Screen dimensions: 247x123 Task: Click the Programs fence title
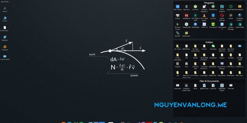click(209, 3)
